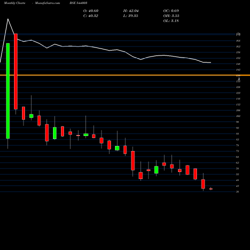Screen dimensions: 250x250
Task: Click the 78 price axis label
Action: click(x=237, y=145)
